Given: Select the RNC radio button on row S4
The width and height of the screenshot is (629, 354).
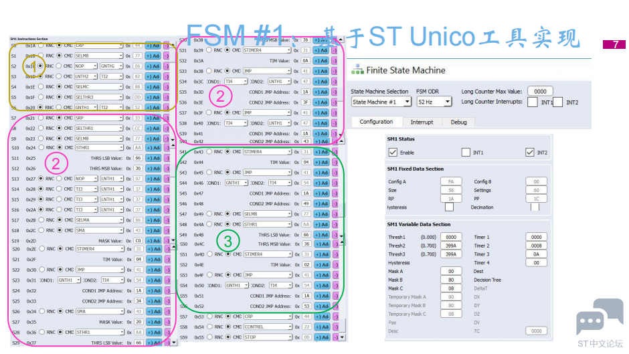Looking at the screenshot, I should point(41,87).
